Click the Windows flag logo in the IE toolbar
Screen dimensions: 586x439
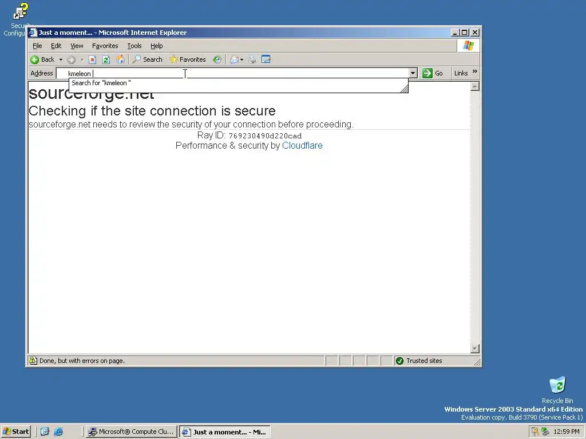tap(468, 46)
